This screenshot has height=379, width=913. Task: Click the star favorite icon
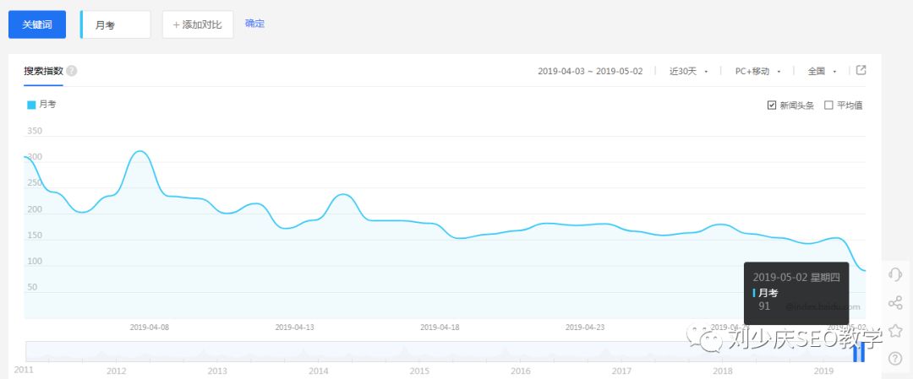(x=895, y=330)
